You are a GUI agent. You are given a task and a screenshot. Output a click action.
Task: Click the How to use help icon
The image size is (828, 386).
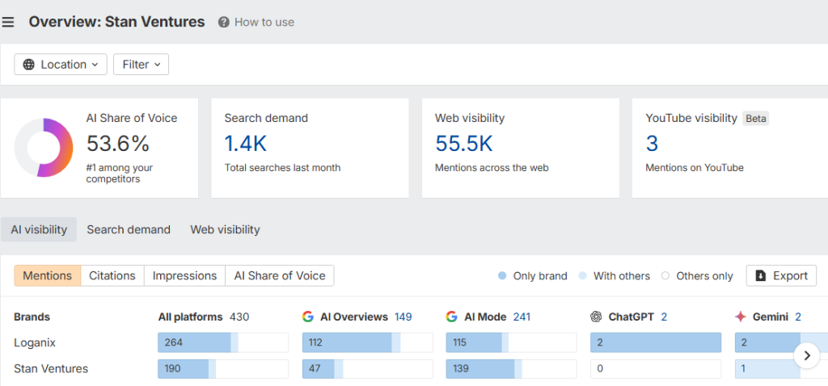[224, 22]
